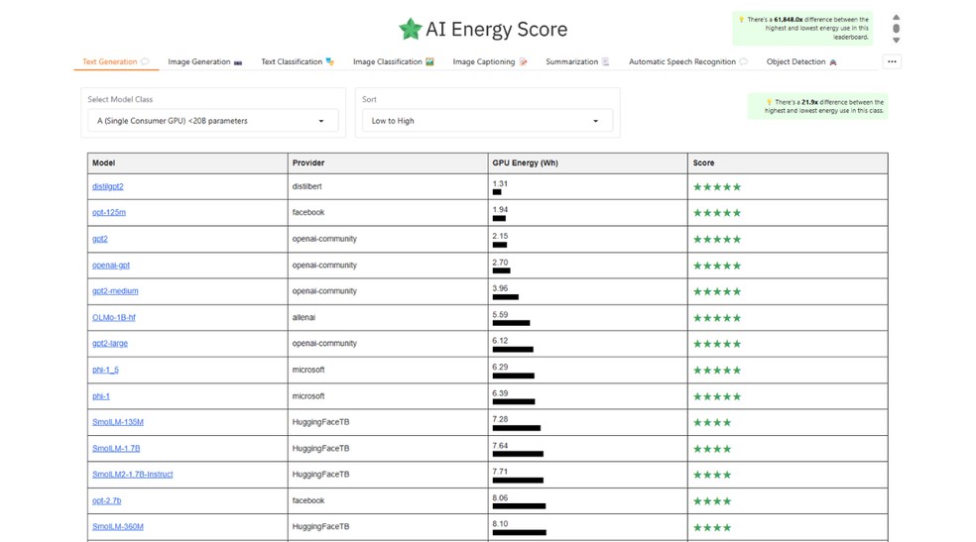
Task: Click the green star AI Energy Score logo
Action: point(410,29)
